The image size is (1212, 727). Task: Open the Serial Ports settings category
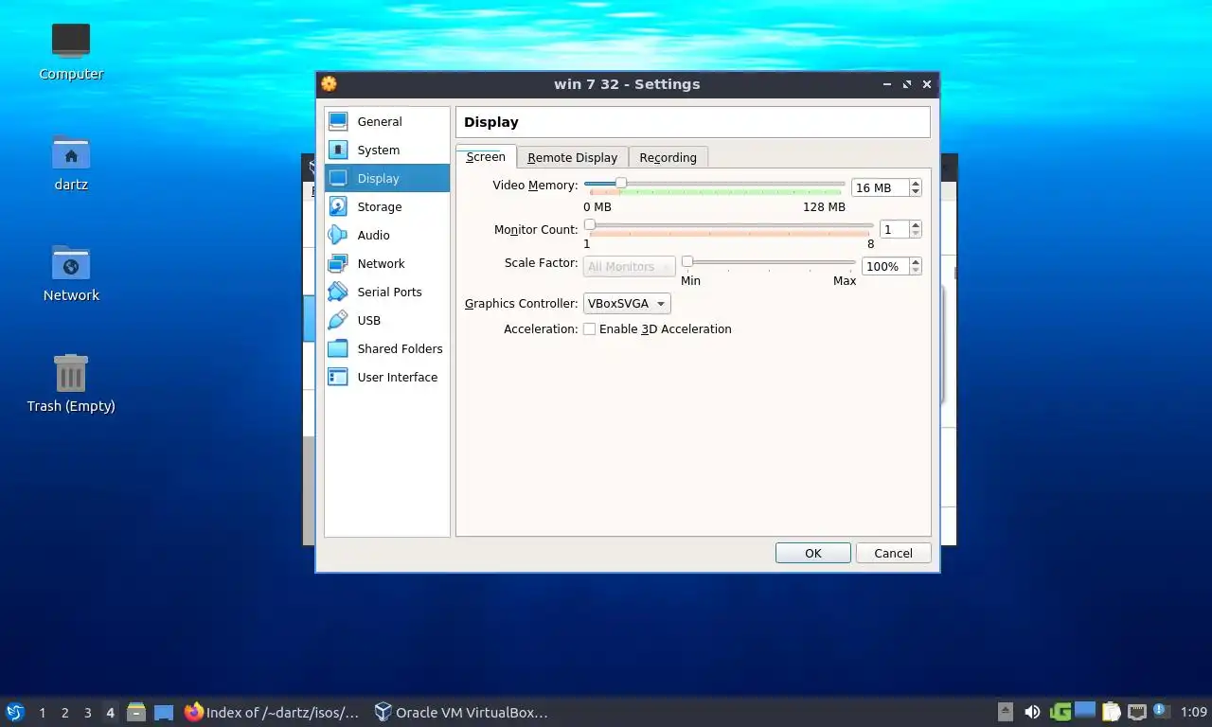(386, 292)
